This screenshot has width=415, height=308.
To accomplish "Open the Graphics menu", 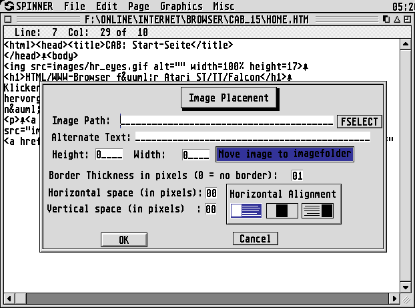I will pos(181,6).
